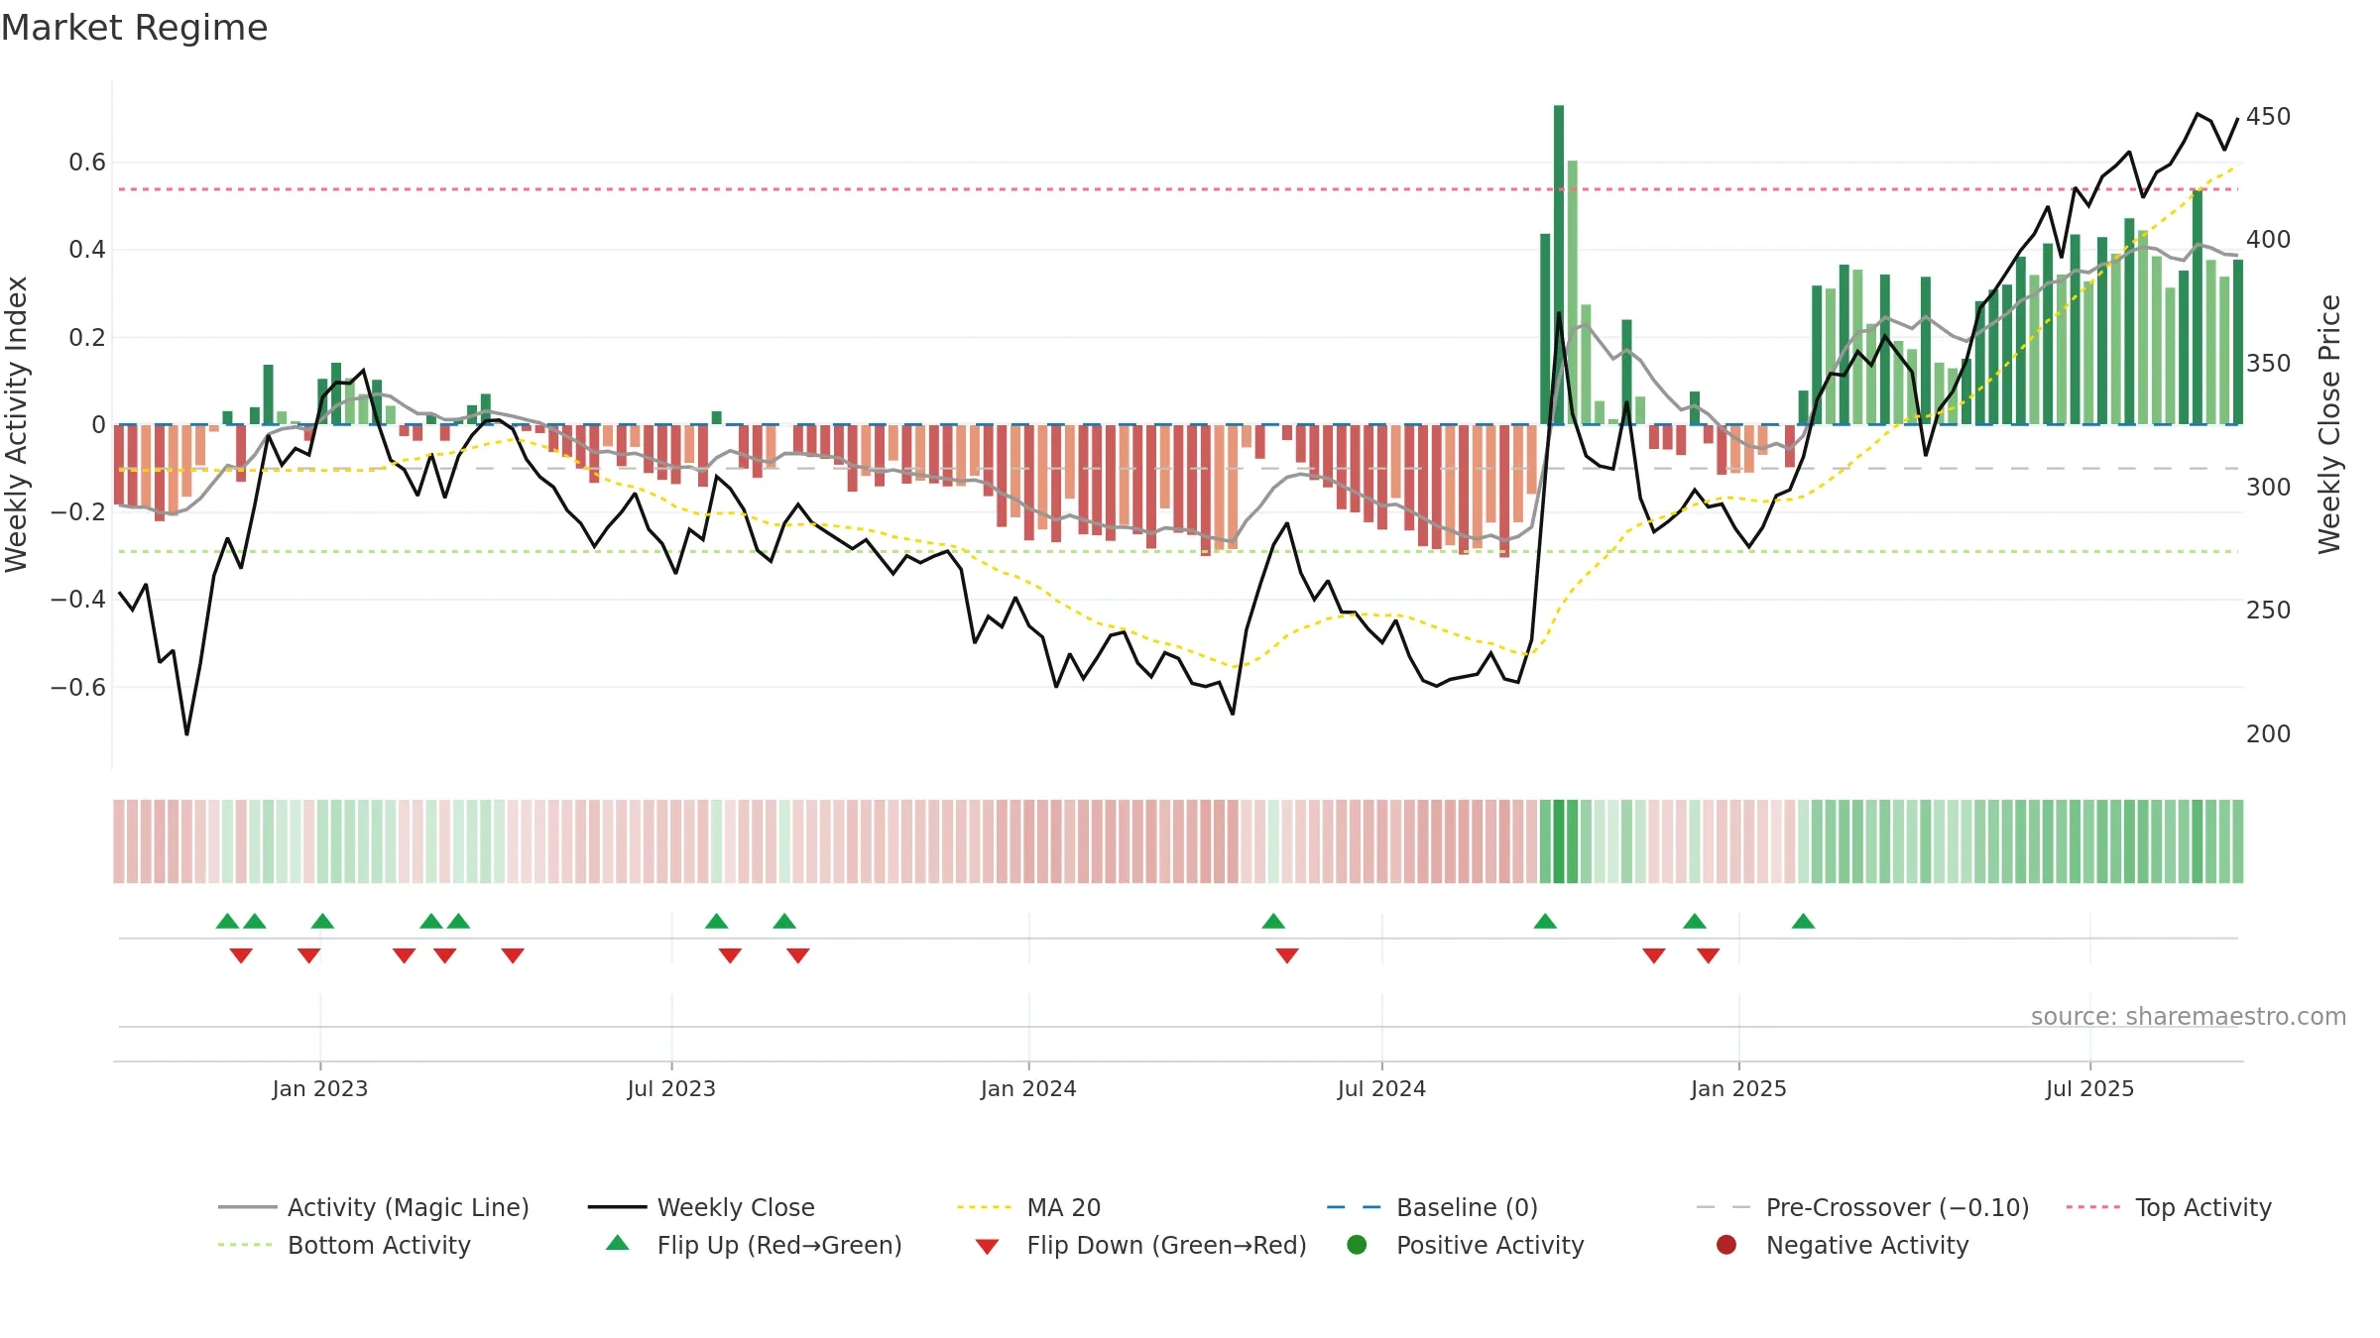Click the Jan 2024 axis label

(x=1028, y=1088)
